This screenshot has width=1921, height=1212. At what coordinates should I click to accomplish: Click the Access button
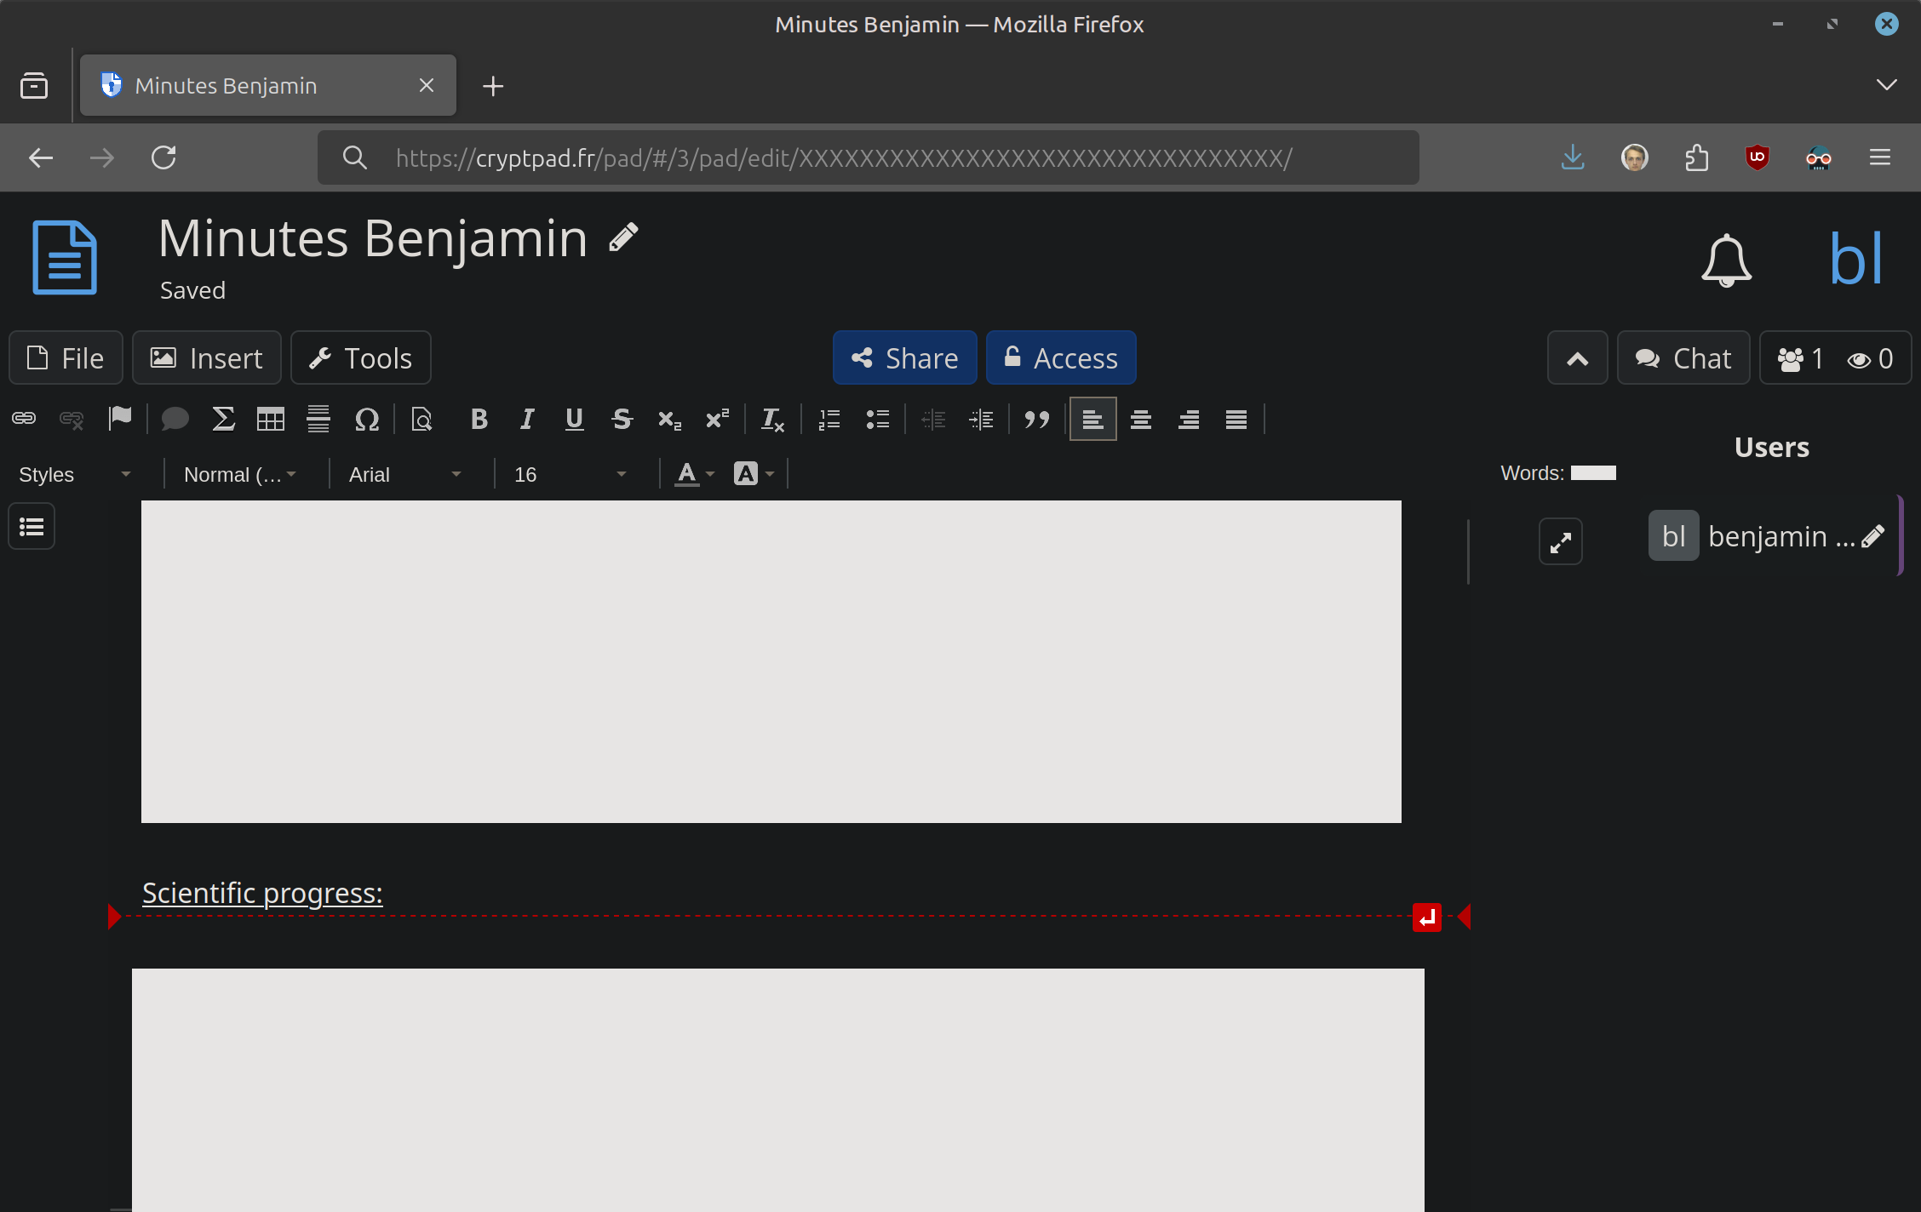click(1060, 358)
